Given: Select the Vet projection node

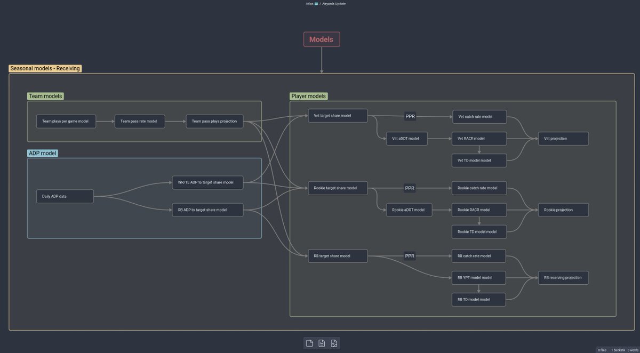Looking at the screenshot, I should tap(563, 138).
